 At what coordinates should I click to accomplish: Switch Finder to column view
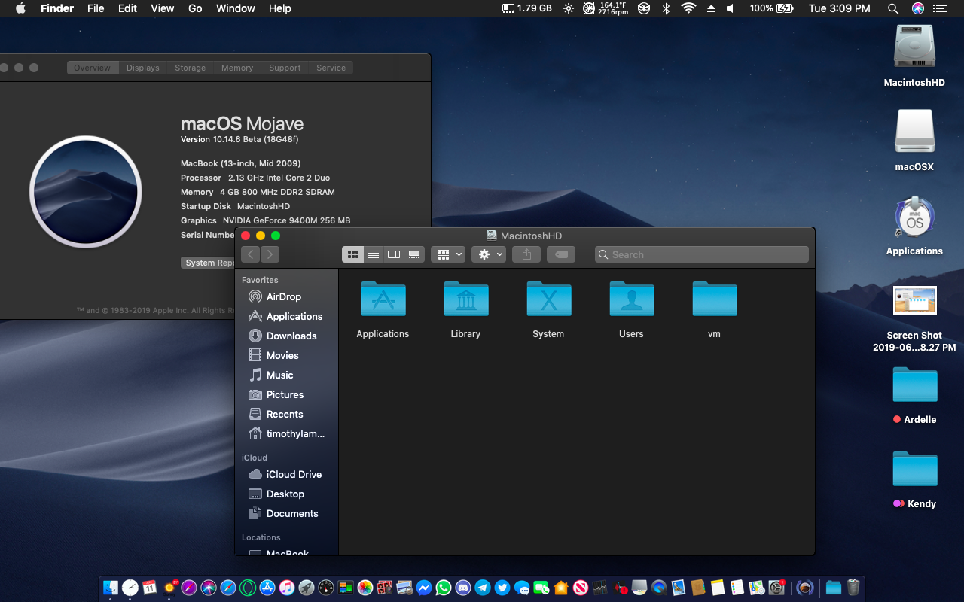pos(394,254)
